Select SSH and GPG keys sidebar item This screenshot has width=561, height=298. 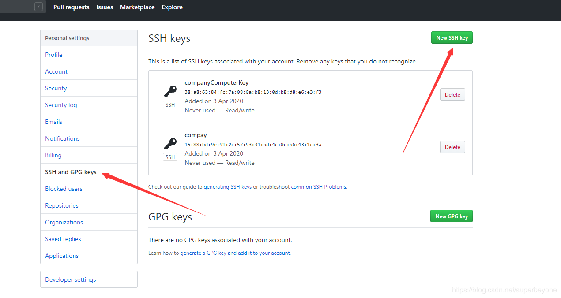71,172
